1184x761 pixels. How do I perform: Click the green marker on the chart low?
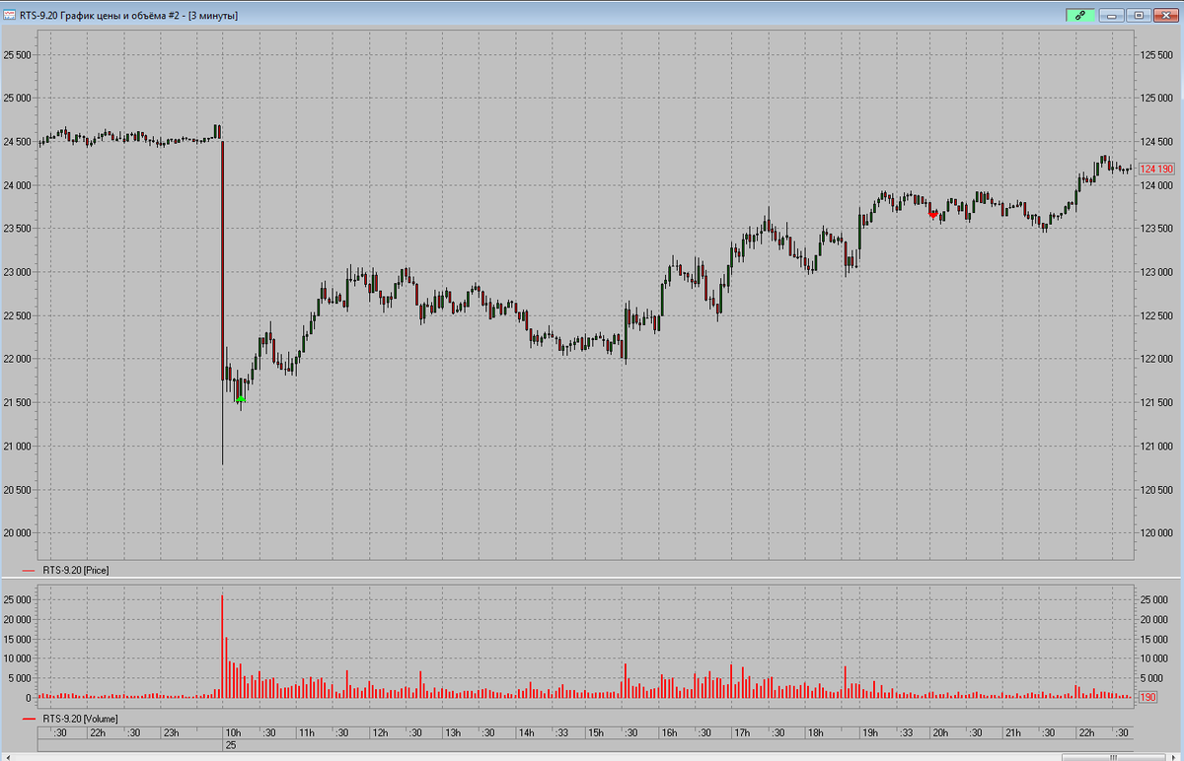[241, 399]
